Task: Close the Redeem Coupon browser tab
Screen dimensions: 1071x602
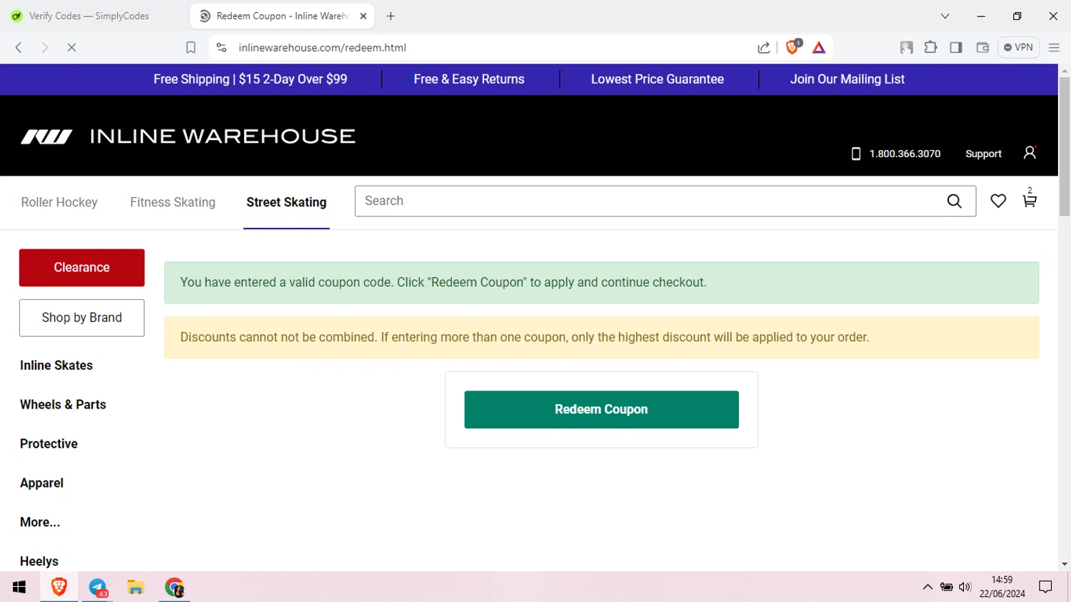Action: pos(363,16)
